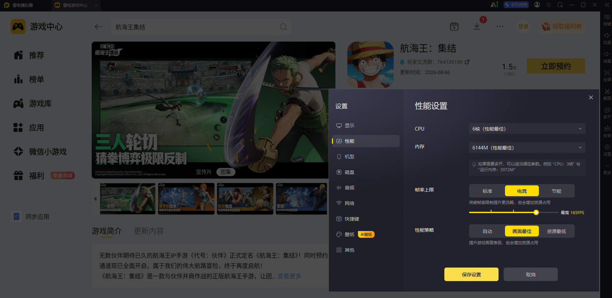Image resolution: width=612 pixels, height=298 pixels.
Task: Expand the 内存 memory dropdown
Action: click(x=527, y=147)
